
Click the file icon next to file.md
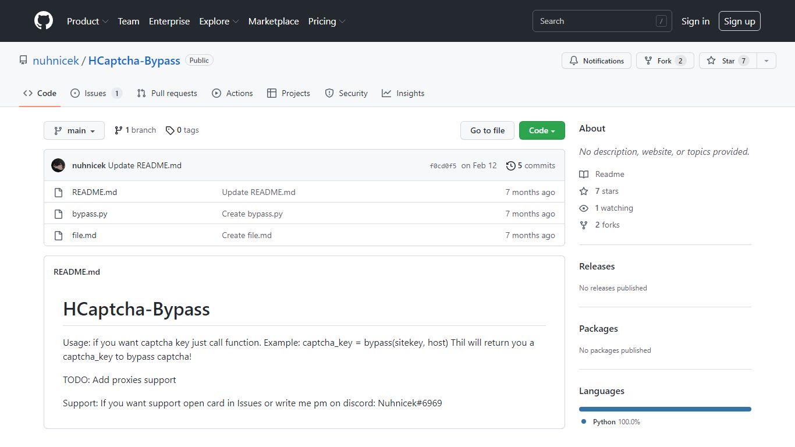click(x=58, y=235)
